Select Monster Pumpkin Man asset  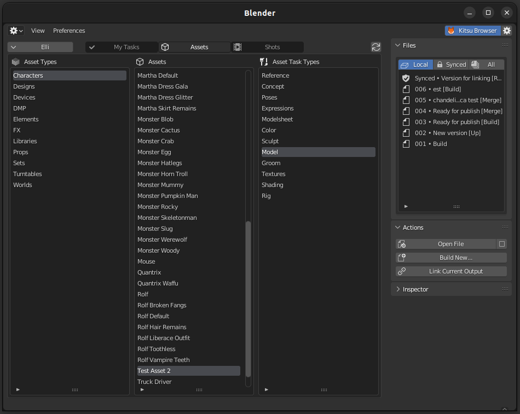pyautogui.click(x=189, y=196)
